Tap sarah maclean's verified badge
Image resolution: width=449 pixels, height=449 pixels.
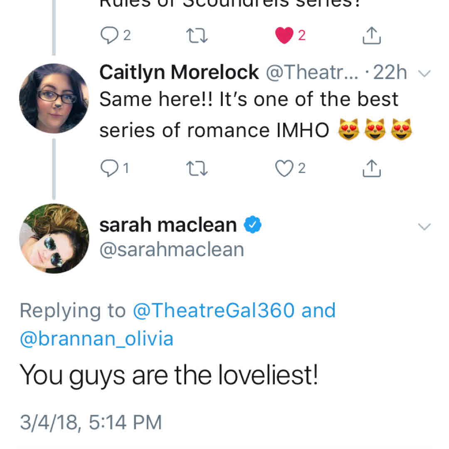pos(252,225)
